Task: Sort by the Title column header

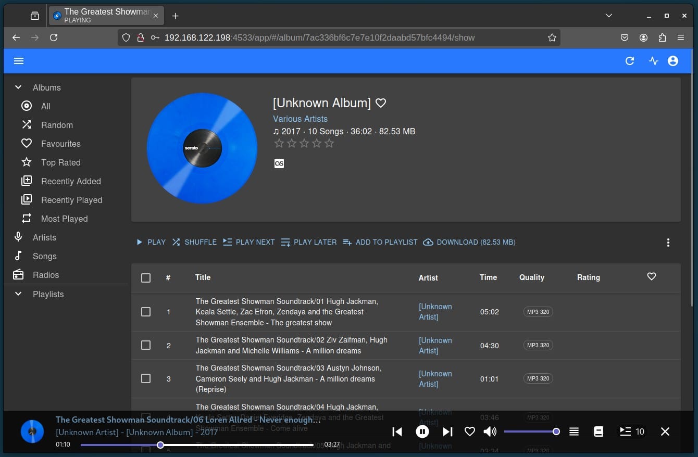Action: click(x=203, y=277)
